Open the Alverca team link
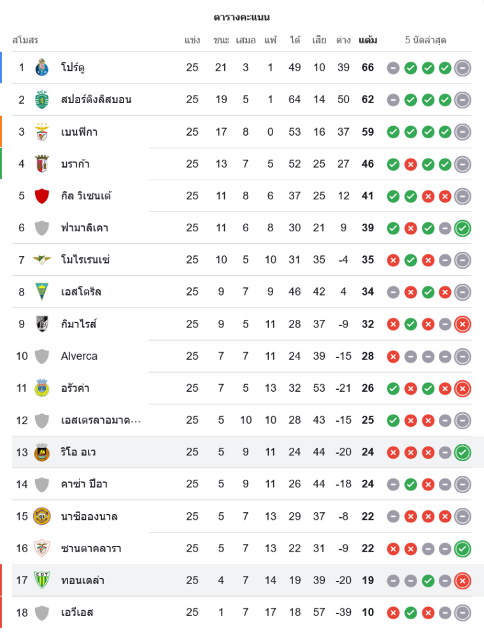The width and height of the screenshot is (484, 637). [x=79, y=356]
